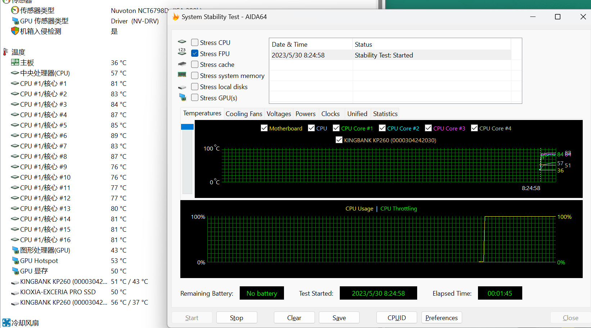Click the vertical slider beside temperature graph
Viewport: 591px width, 328px height.
[187, 159]
